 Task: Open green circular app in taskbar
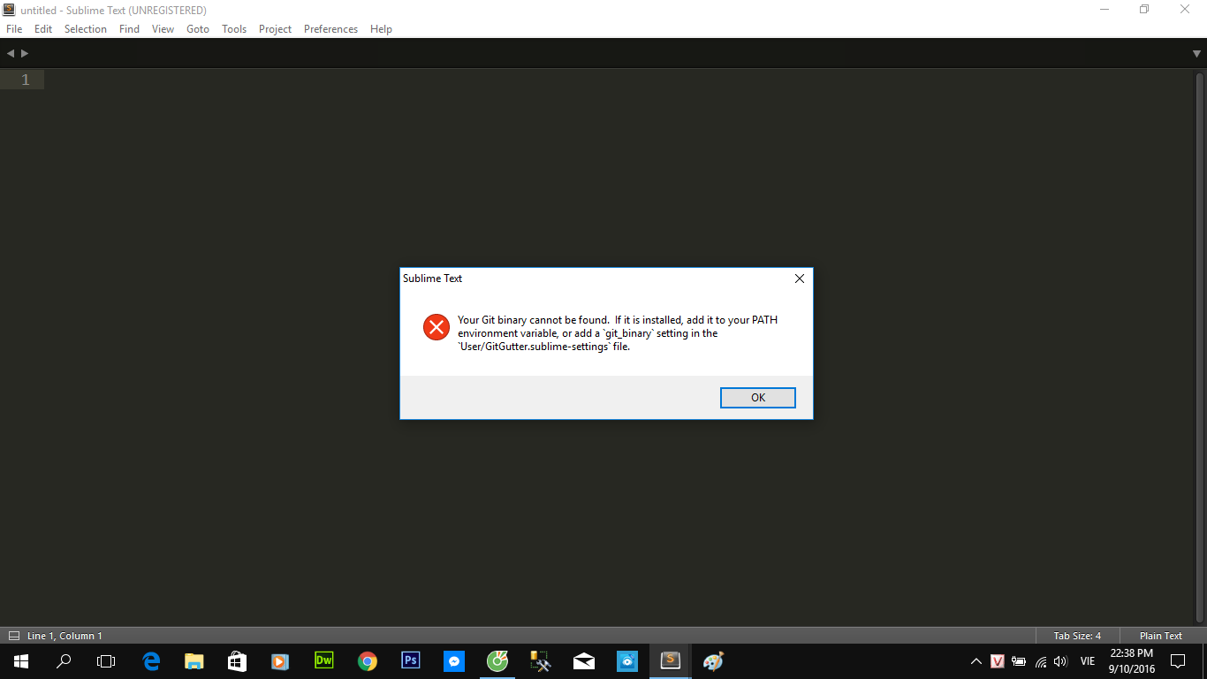click(497, 660)
